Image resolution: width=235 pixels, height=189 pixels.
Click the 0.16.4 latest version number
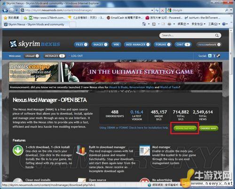[x=137, y=112]
